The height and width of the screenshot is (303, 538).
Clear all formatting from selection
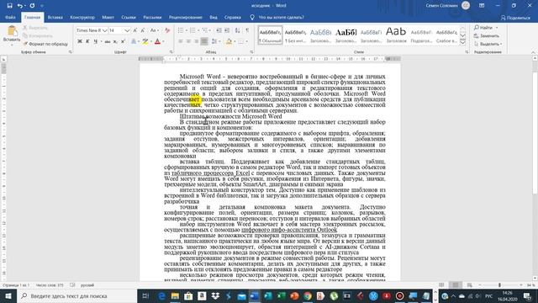pyautogui.click(x=167, y=30)
